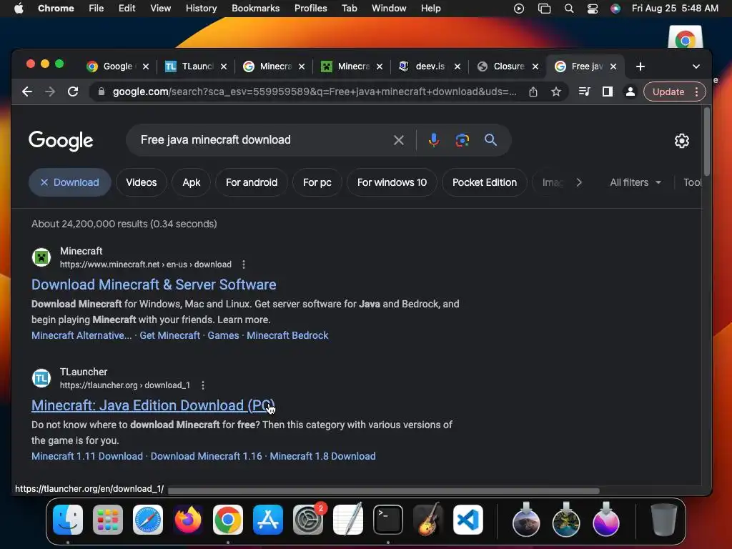Open more options dots for Minecraft result
The height and width of the screenshot is (549, 732).
[244, 264]
